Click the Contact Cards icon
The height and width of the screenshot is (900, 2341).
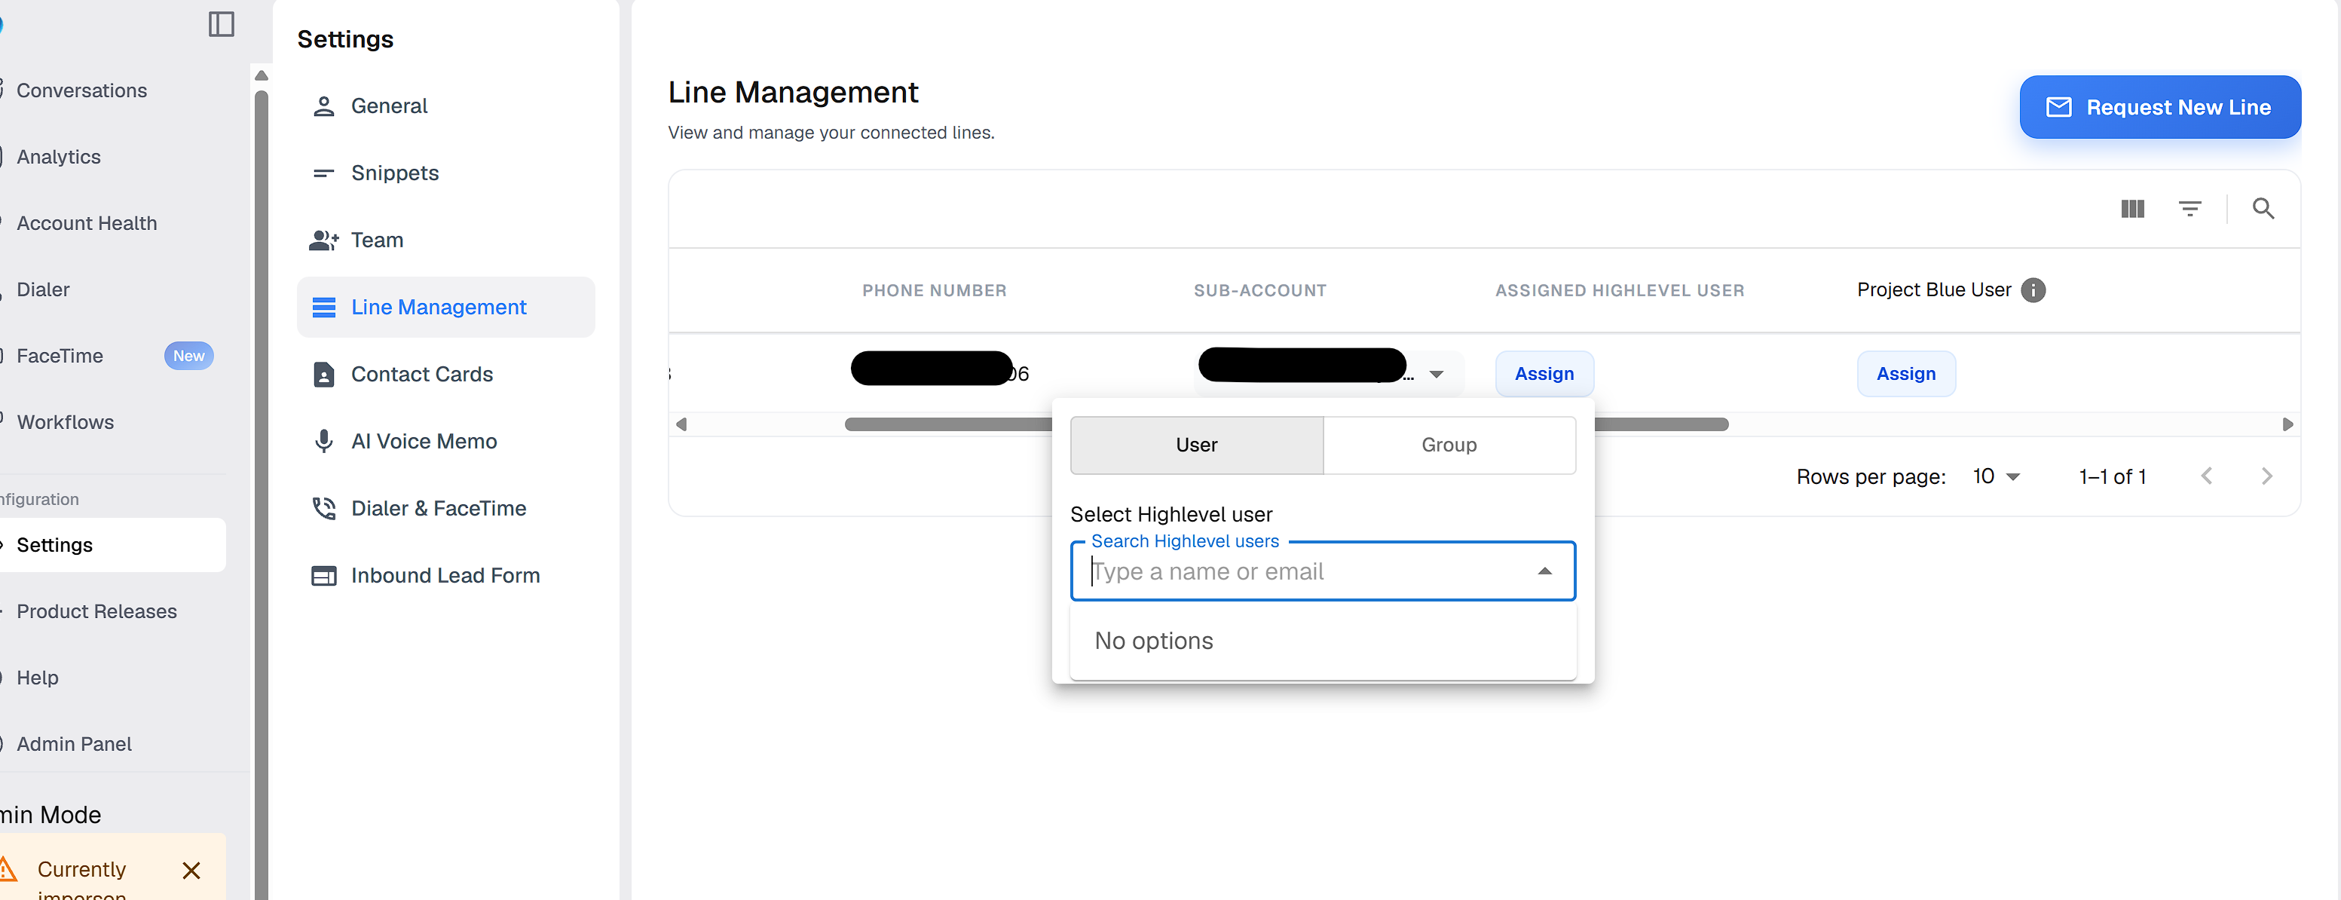(323, 375)
